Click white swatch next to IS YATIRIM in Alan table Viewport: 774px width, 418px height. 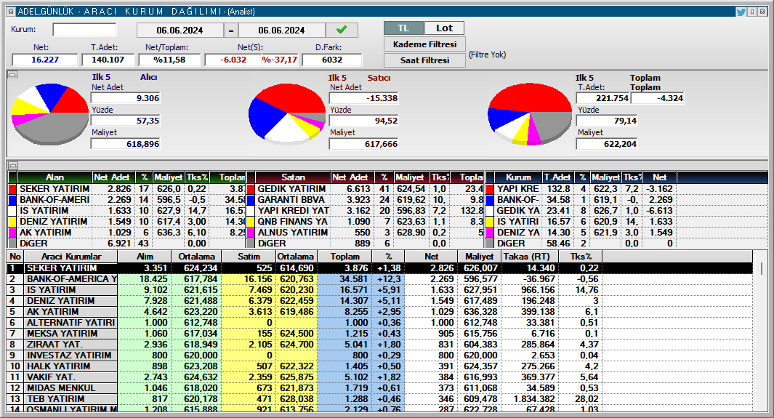click(13, 211)
